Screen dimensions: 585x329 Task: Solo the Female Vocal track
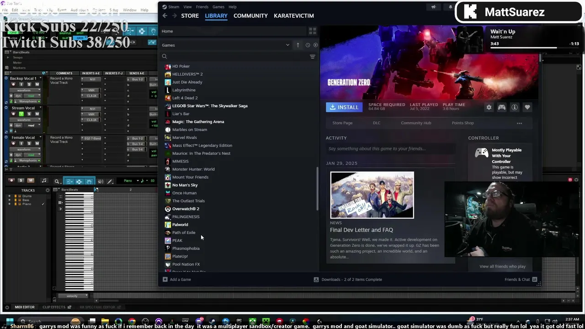(x=29, y=143)
